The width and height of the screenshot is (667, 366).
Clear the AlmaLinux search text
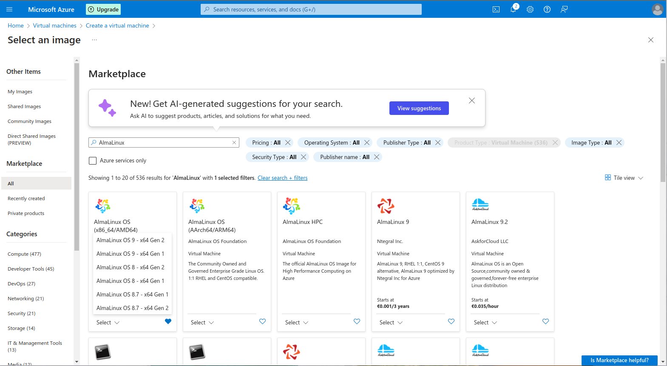[x=234, y=142]
